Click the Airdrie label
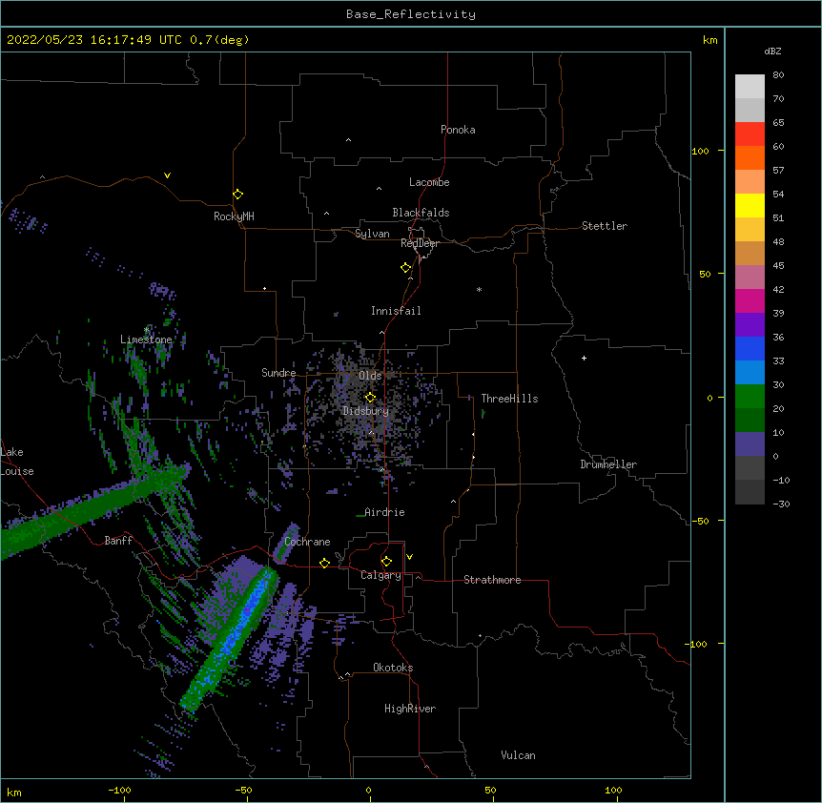Viewport: 822px width, 803px height. click(384, 512)
